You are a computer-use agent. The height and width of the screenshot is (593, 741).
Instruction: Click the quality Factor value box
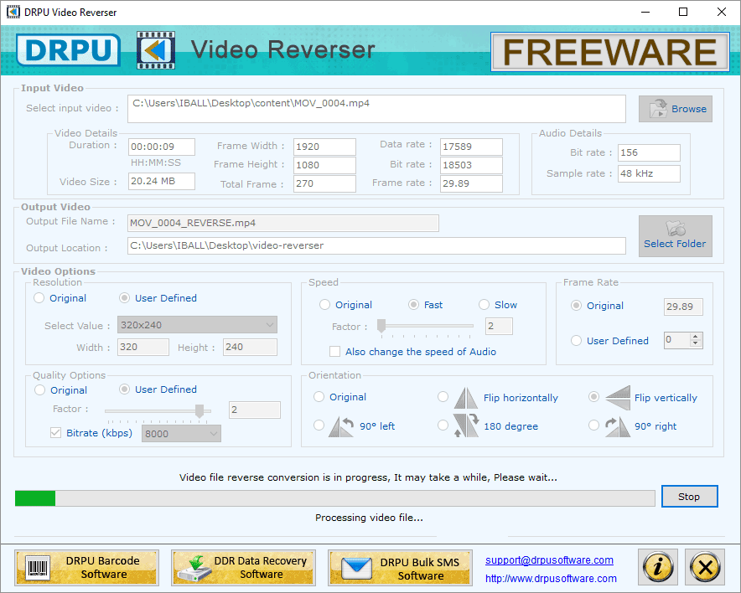[x=255, y=410]
